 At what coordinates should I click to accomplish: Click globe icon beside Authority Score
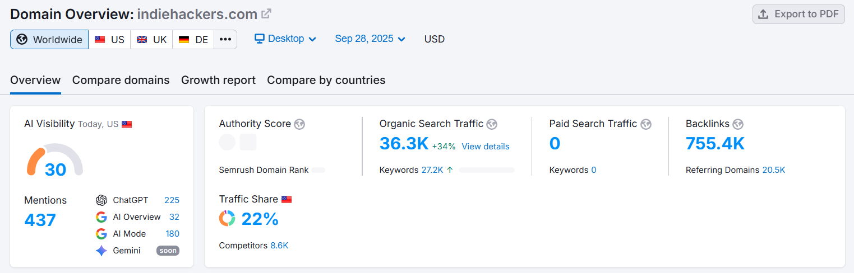click(x=299, y=124)
